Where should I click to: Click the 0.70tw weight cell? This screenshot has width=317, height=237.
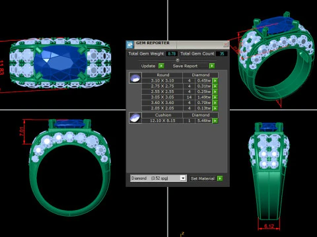204,103
